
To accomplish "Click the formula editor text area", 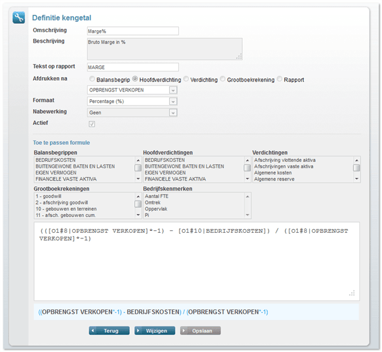I will (197, 261).
